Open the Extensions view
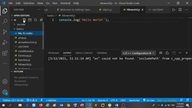This screenshot has height=108, width=192. 5,53
